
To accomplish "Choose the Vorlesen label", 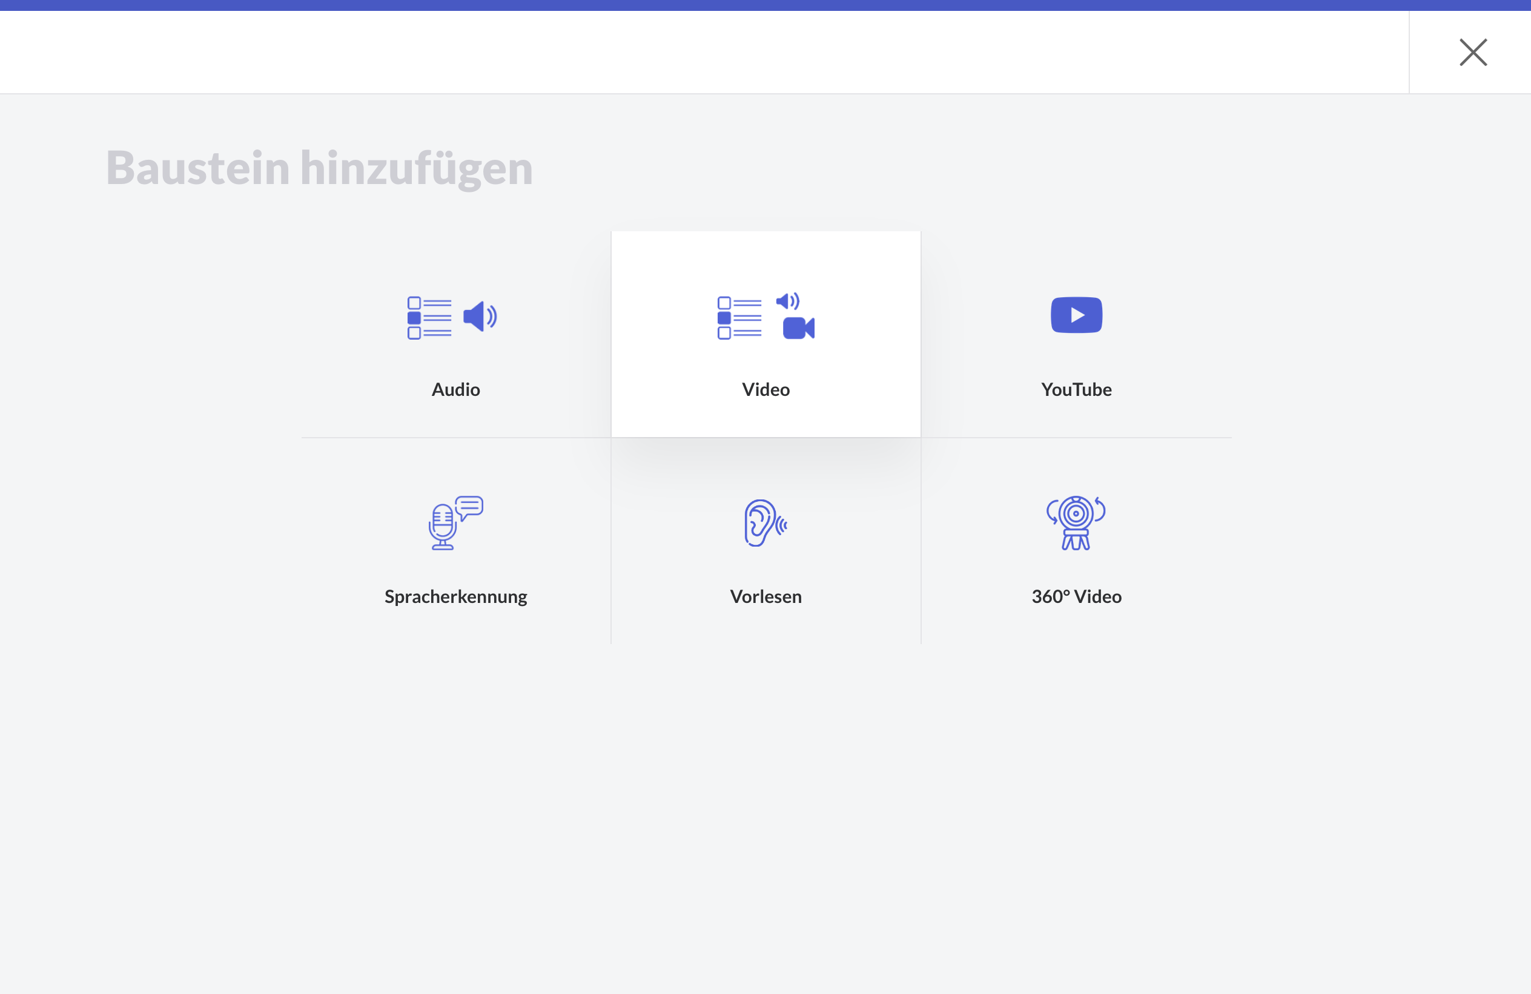I will click(x=765, y=597).
